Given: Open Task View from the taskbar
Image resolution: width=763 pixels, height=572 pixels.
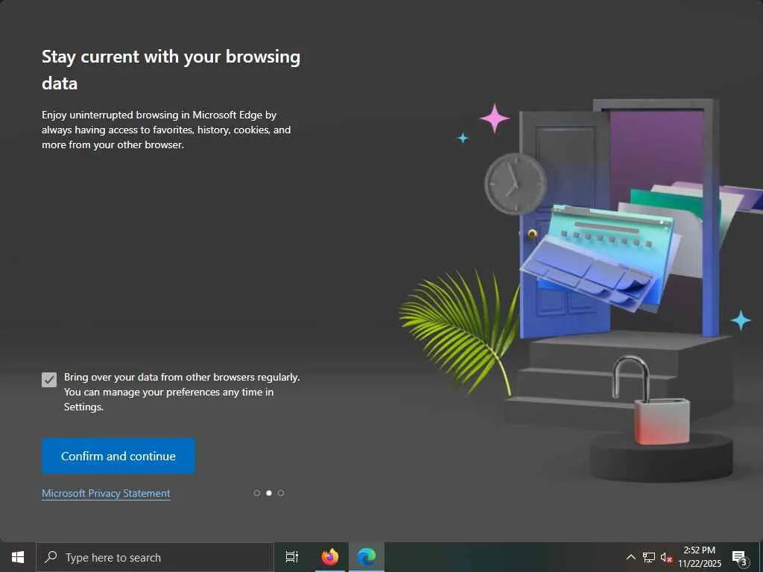Looking at the screenshot, I should pyautogui.click(x=292, y=557).
